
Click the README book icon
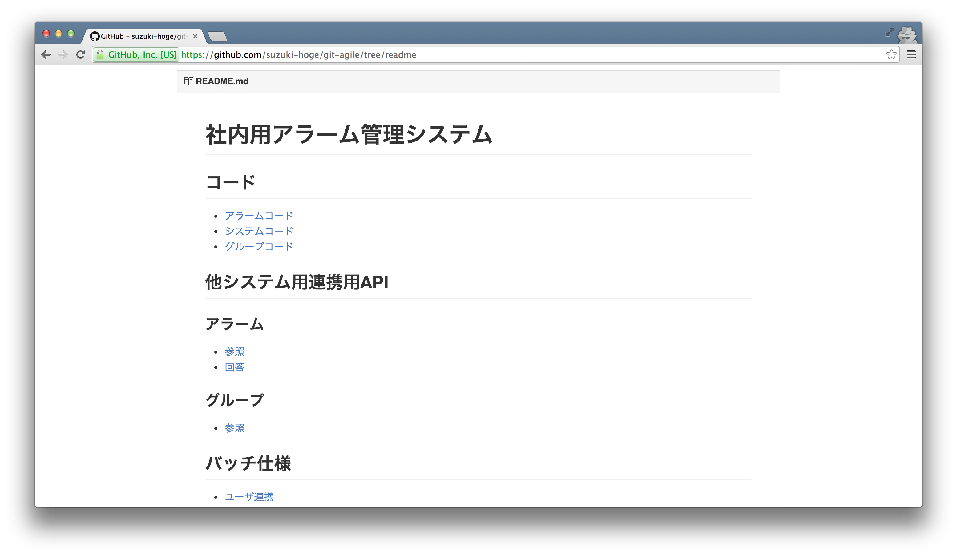click(x=188, y=81)
